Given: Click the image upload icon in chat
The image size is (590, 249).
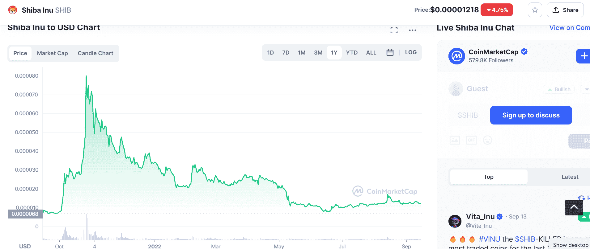Looking at the screenshot, I should tap(455, 140).
